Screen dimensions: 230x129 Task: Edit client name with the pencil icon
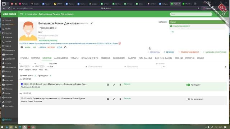[x=92, y=23]
